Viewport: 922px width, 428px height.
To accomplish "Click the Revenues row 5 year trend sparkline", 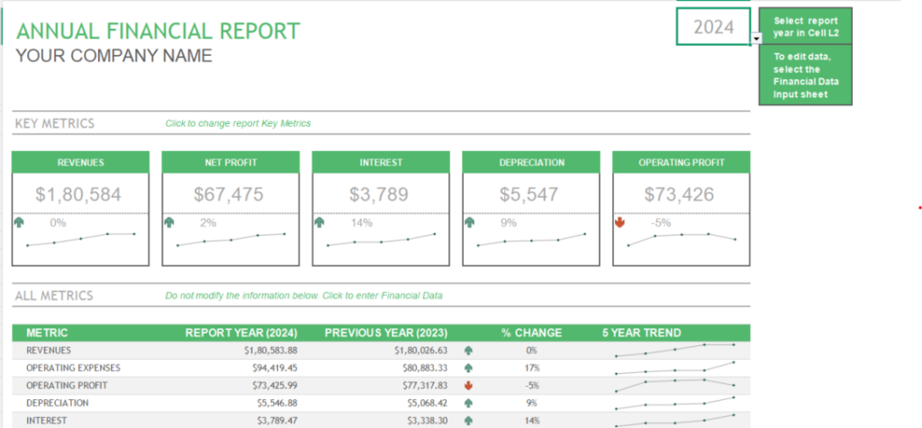I will click(675, 351).
